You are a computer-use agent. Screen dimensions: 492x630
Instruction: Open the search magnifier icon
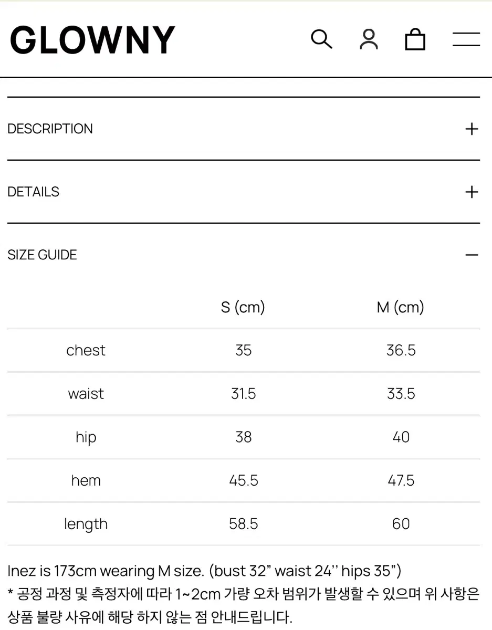click(x=321, y=39)
